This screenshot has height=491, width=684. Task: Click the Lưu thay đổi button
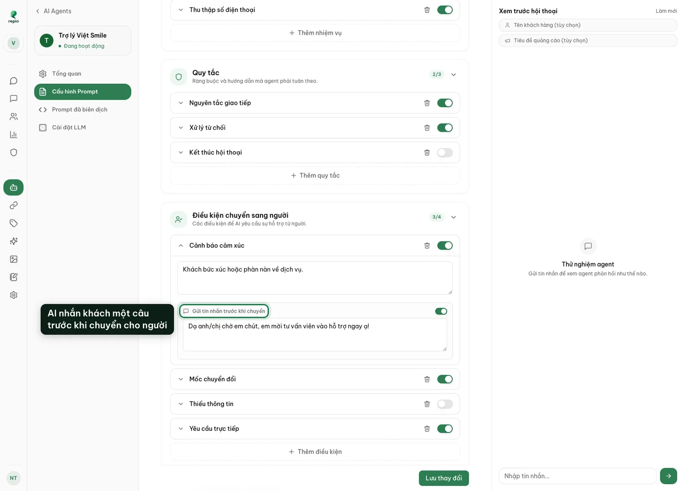444,478
